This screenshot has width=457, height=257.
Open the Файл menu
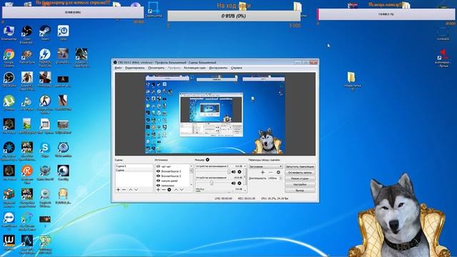(x=118, y=68)
